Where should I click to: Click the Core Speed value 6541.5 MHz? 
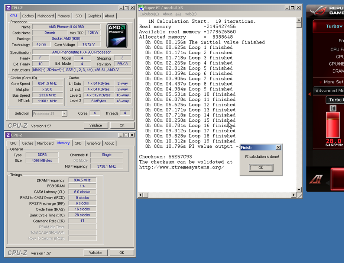click(48, 83)
